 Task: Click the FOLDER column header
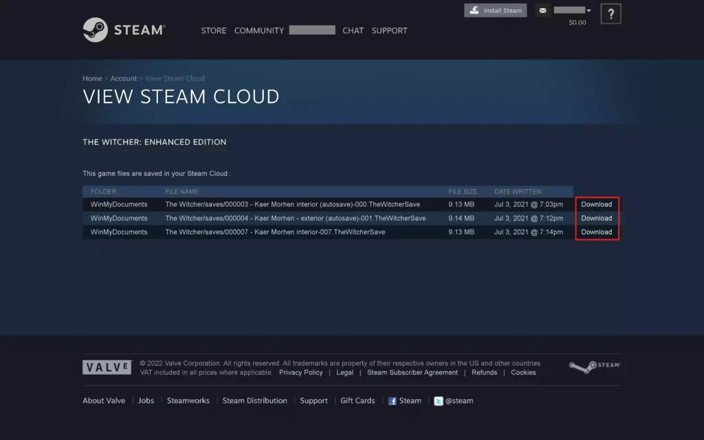[103, 192]
